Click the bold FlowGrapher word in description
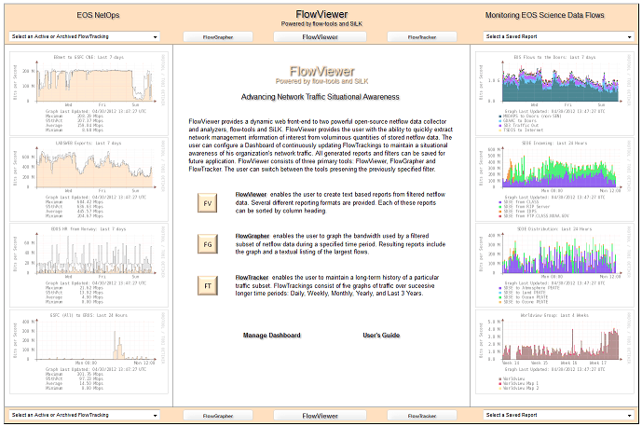Viewport: 642px width, 426px height. click(x=253, y=236)
